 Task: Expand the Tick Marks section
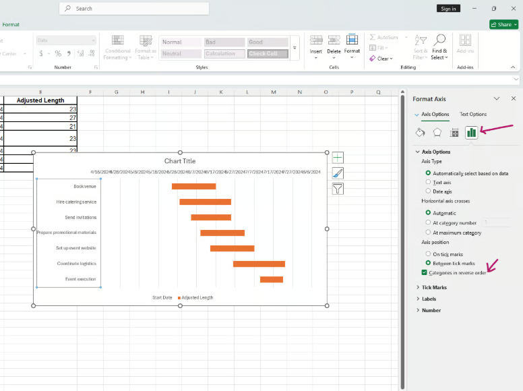434,288
